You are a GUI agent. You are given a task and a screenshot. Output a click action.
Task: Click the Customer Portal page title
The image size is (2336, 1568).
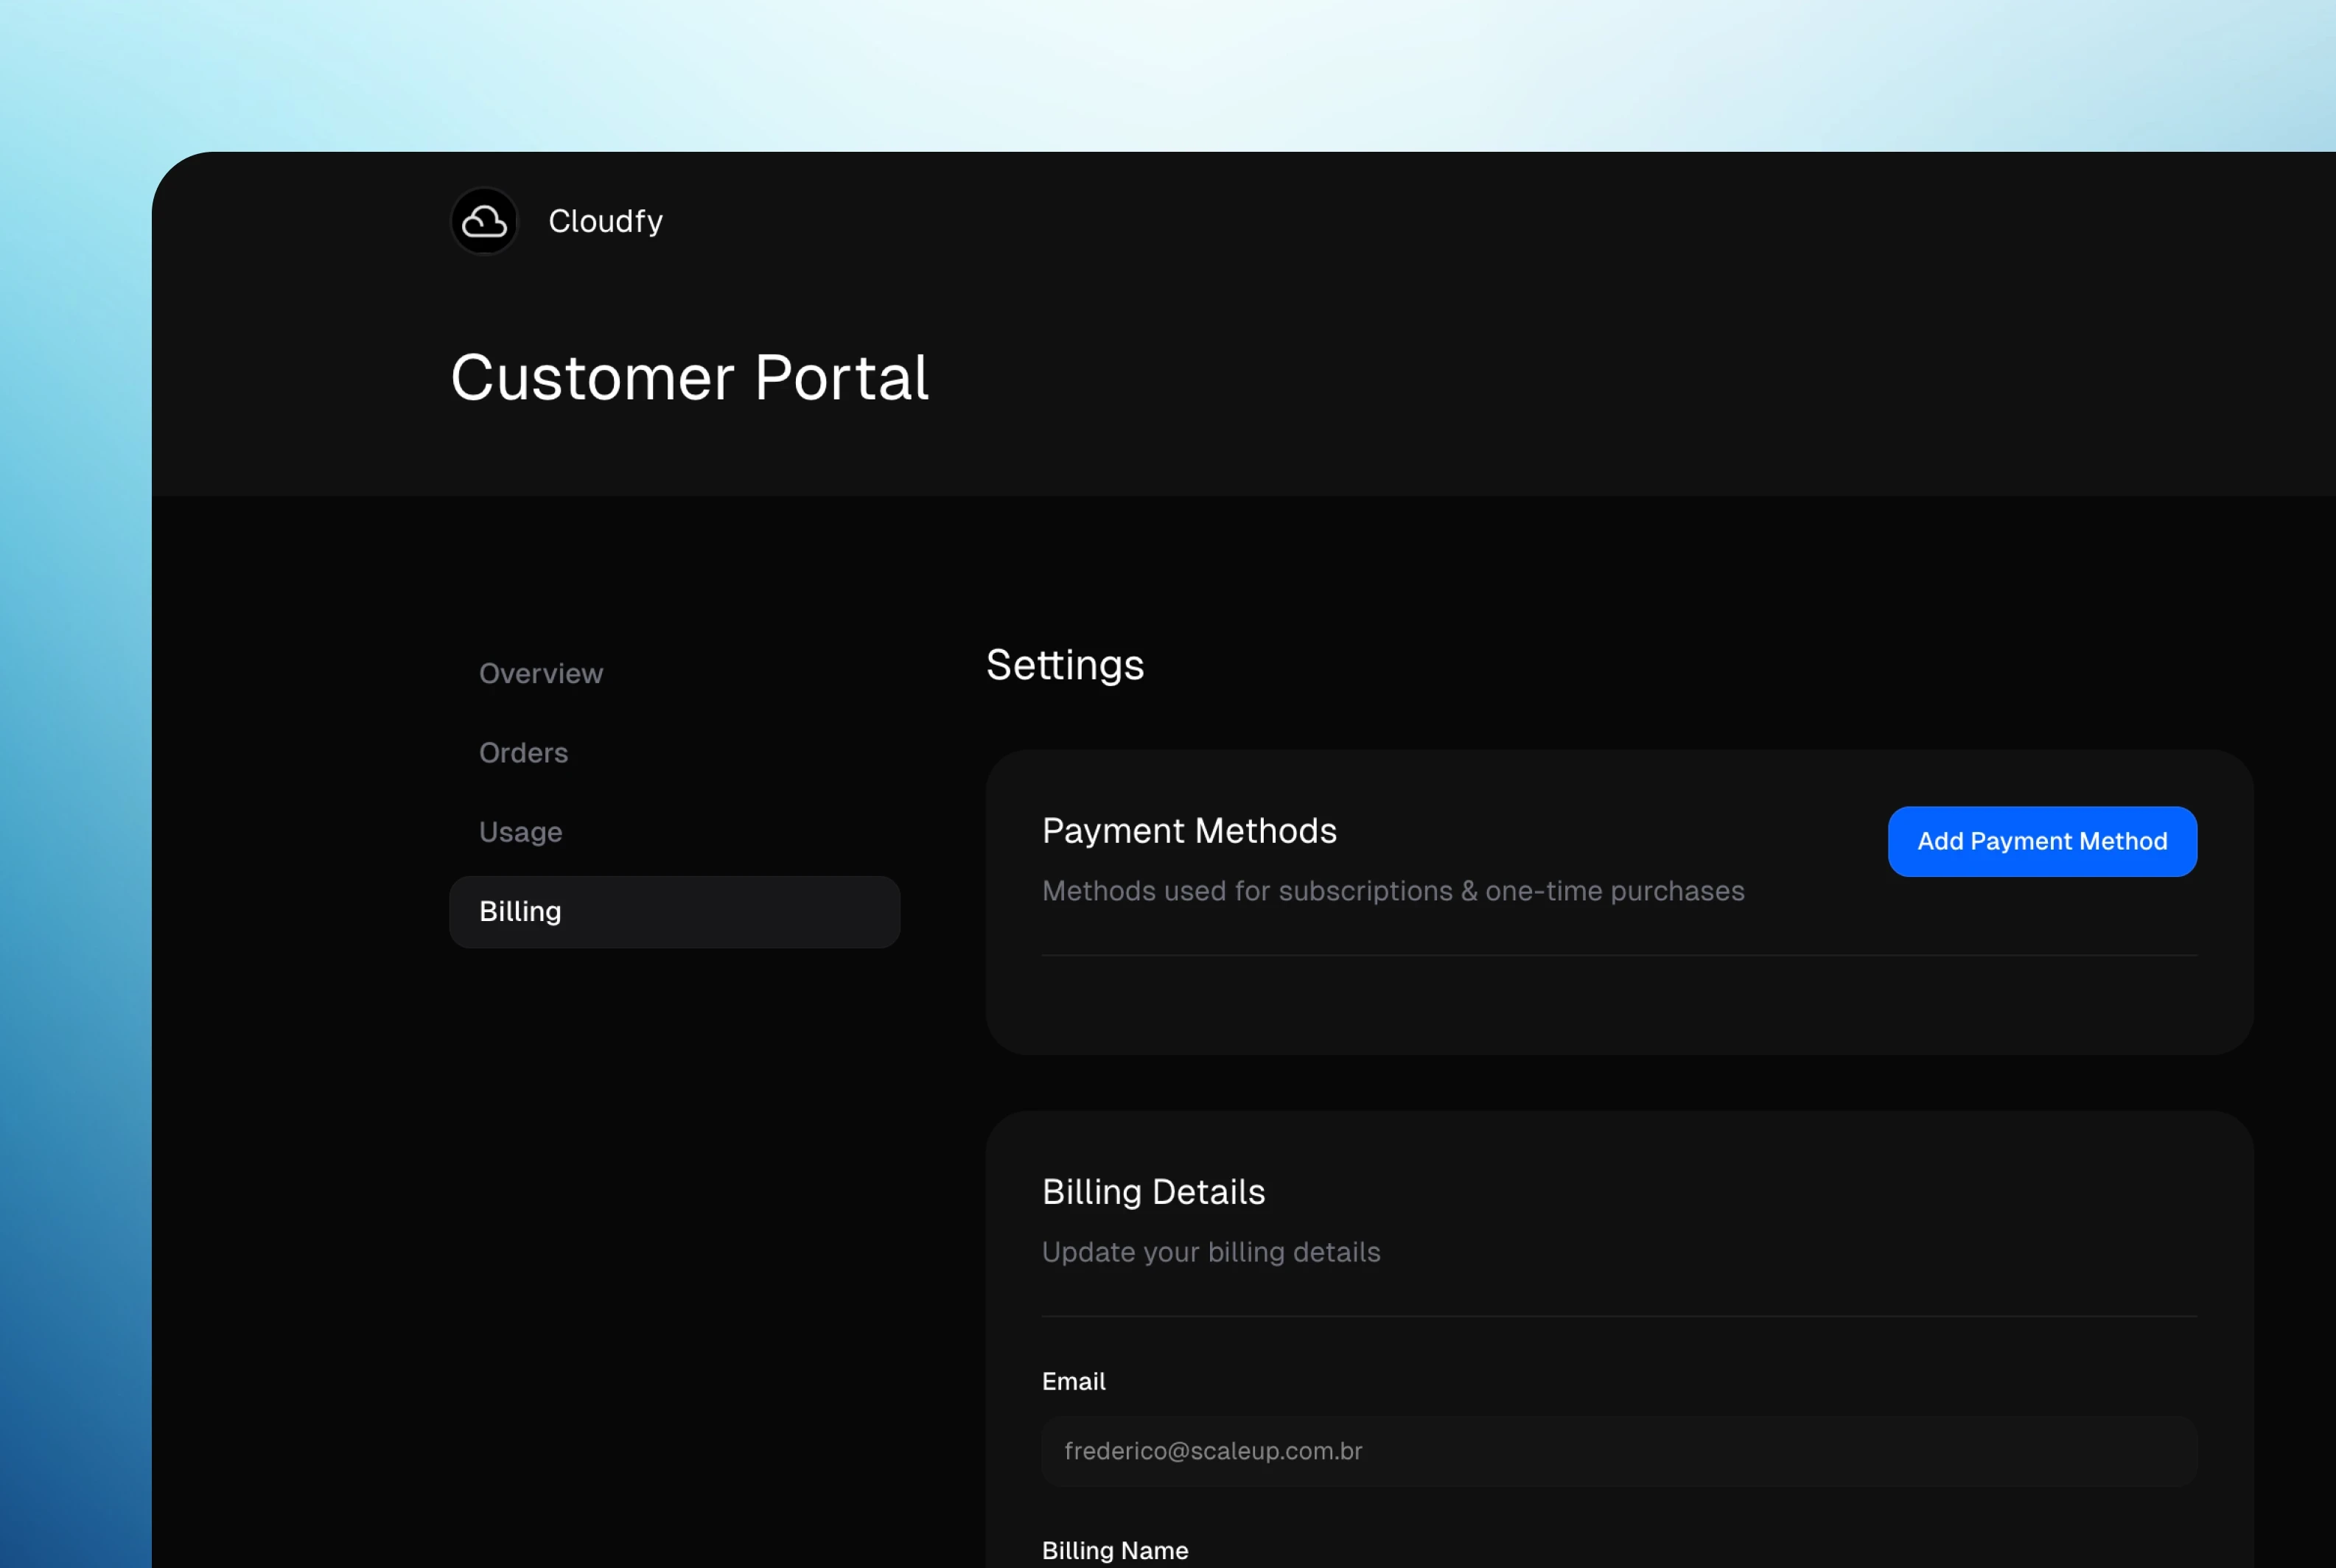(x=689, y=378)
